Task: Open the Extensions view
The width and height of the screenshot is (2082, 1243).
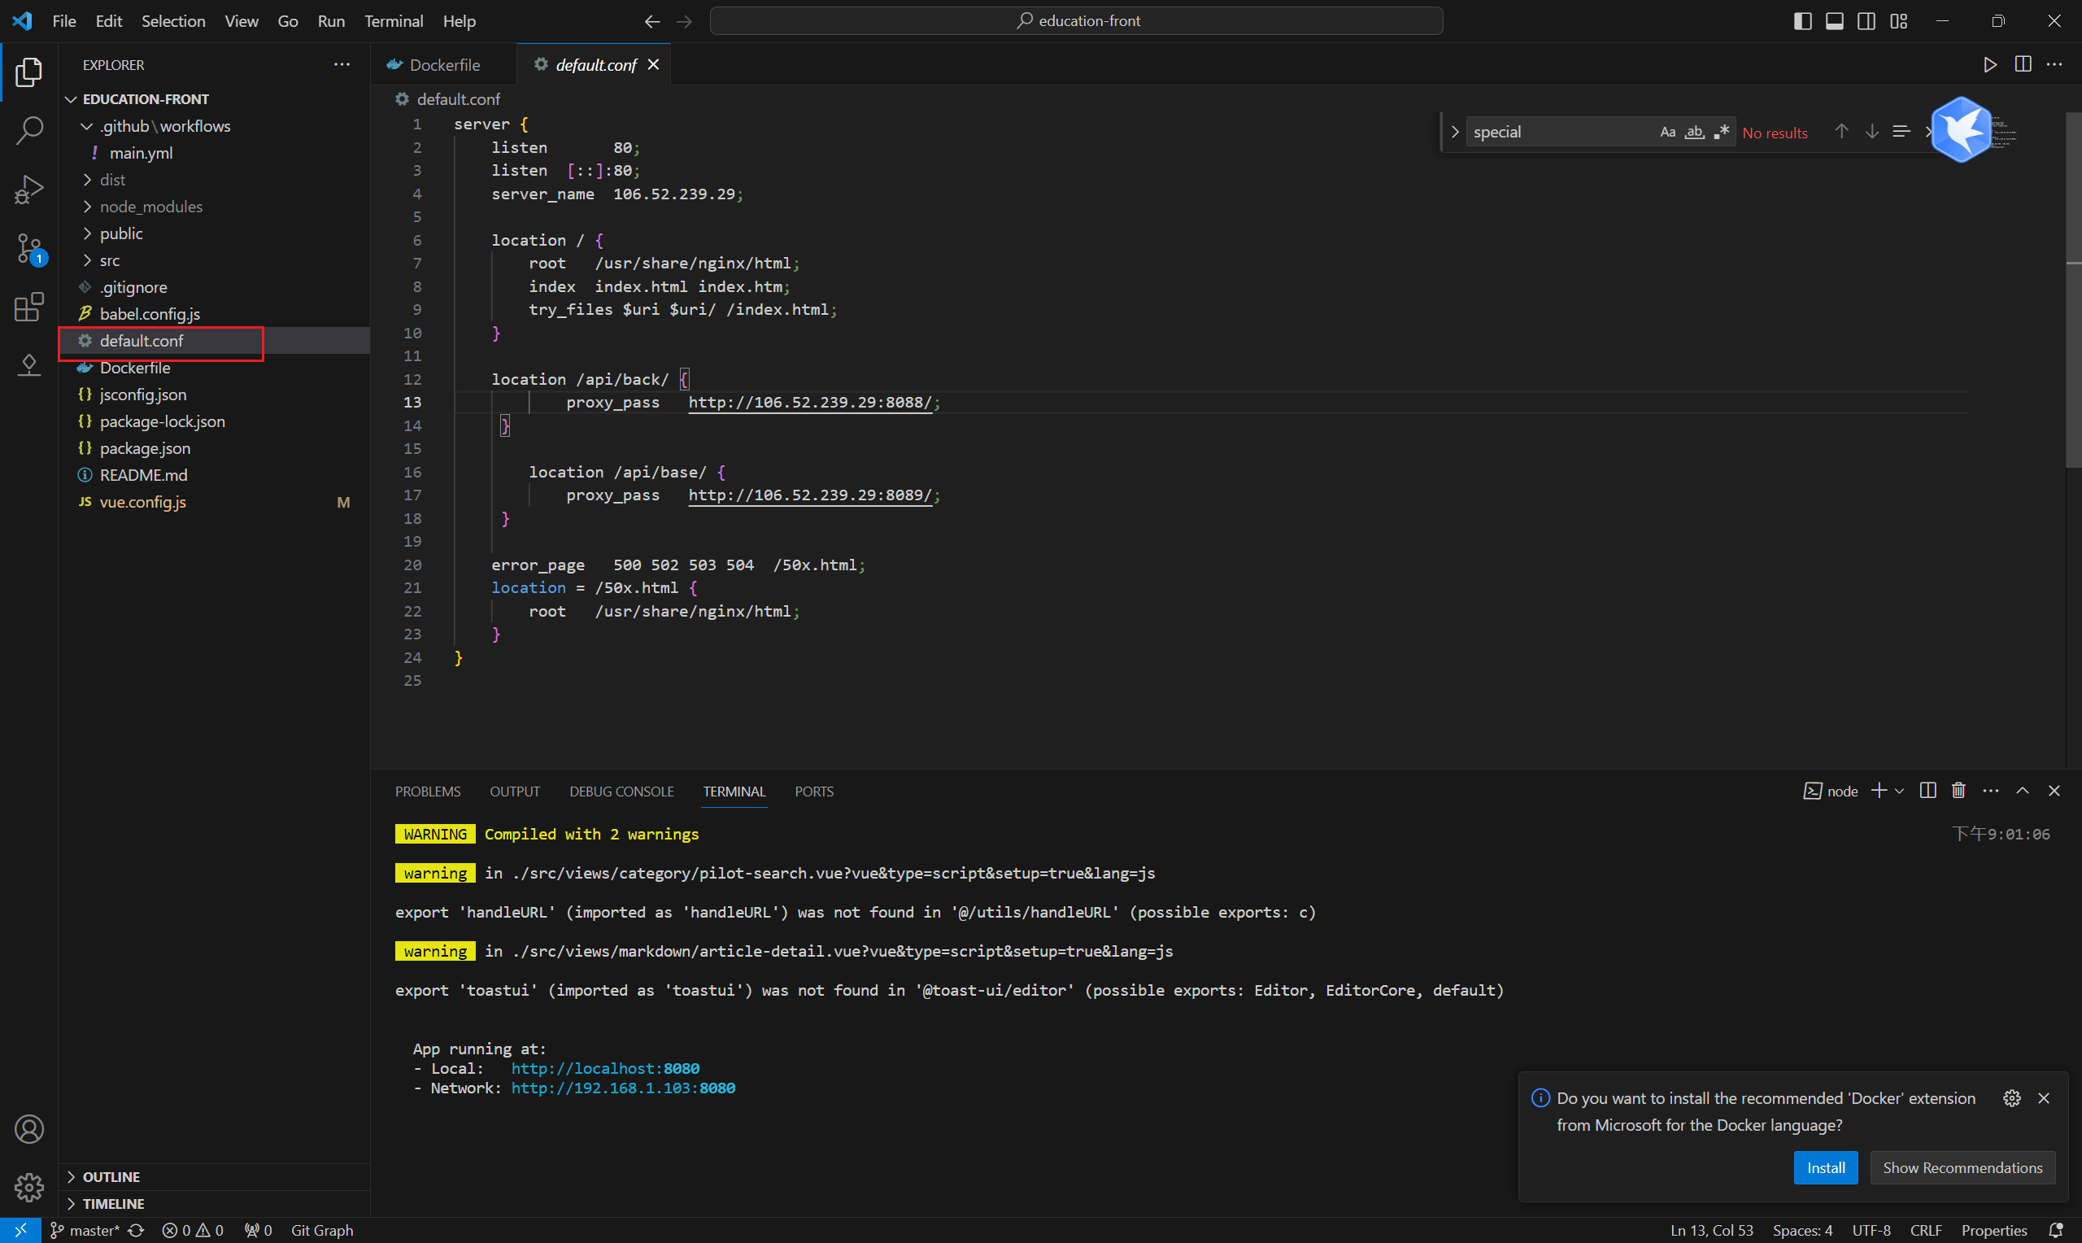Action: 29,307
